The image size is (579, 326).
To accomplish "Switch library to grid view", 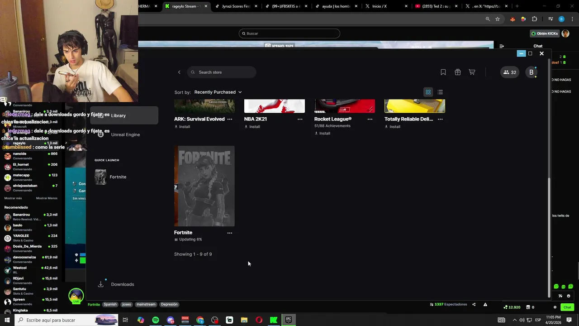I will pos(428,92).
